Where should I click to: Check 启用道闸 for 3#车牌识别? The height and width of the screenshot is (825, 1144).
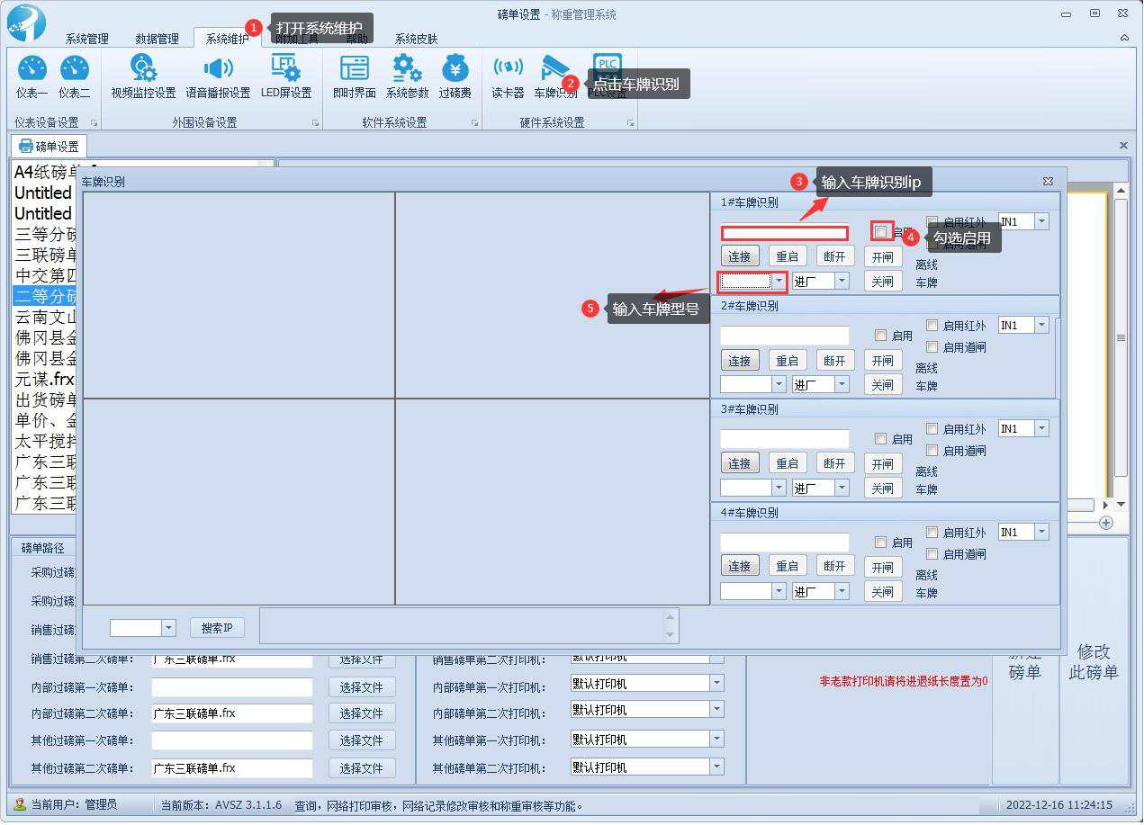[x=932, y=450]
